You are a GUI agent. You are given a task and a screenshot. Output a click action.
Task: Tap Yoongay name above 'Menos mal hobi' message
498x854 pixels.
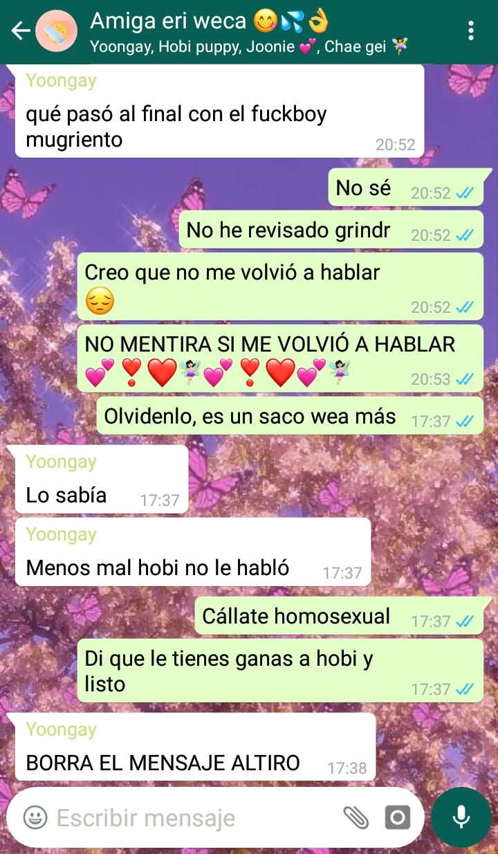coord(61,535)
